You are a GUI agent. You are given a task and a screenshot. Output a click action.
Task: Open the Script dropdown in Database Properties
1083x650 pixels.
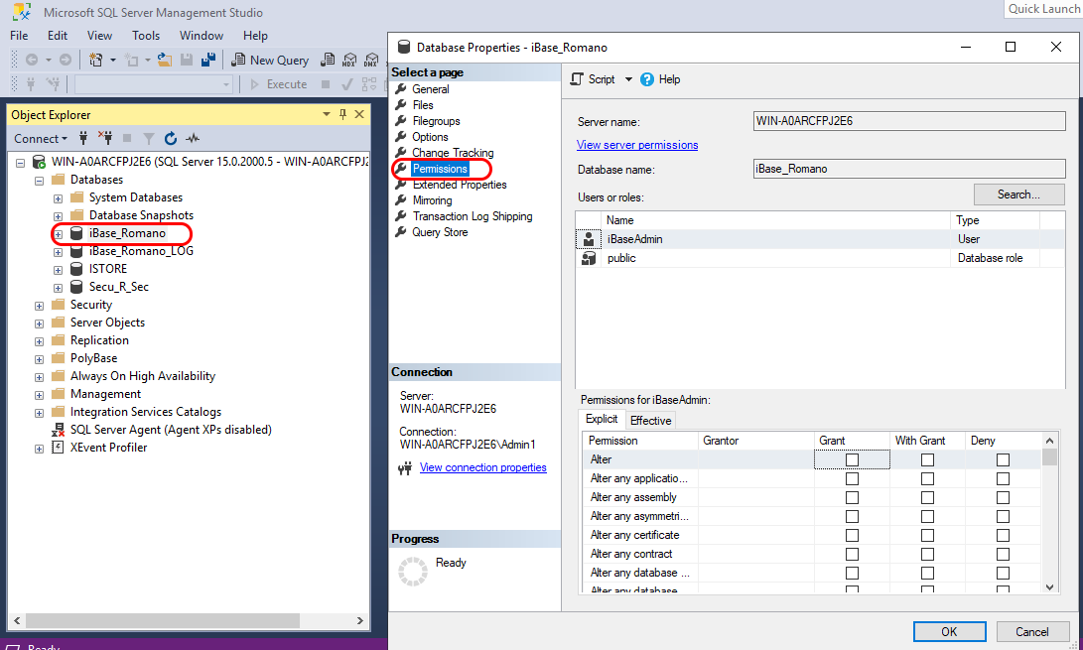pos(629,79)
